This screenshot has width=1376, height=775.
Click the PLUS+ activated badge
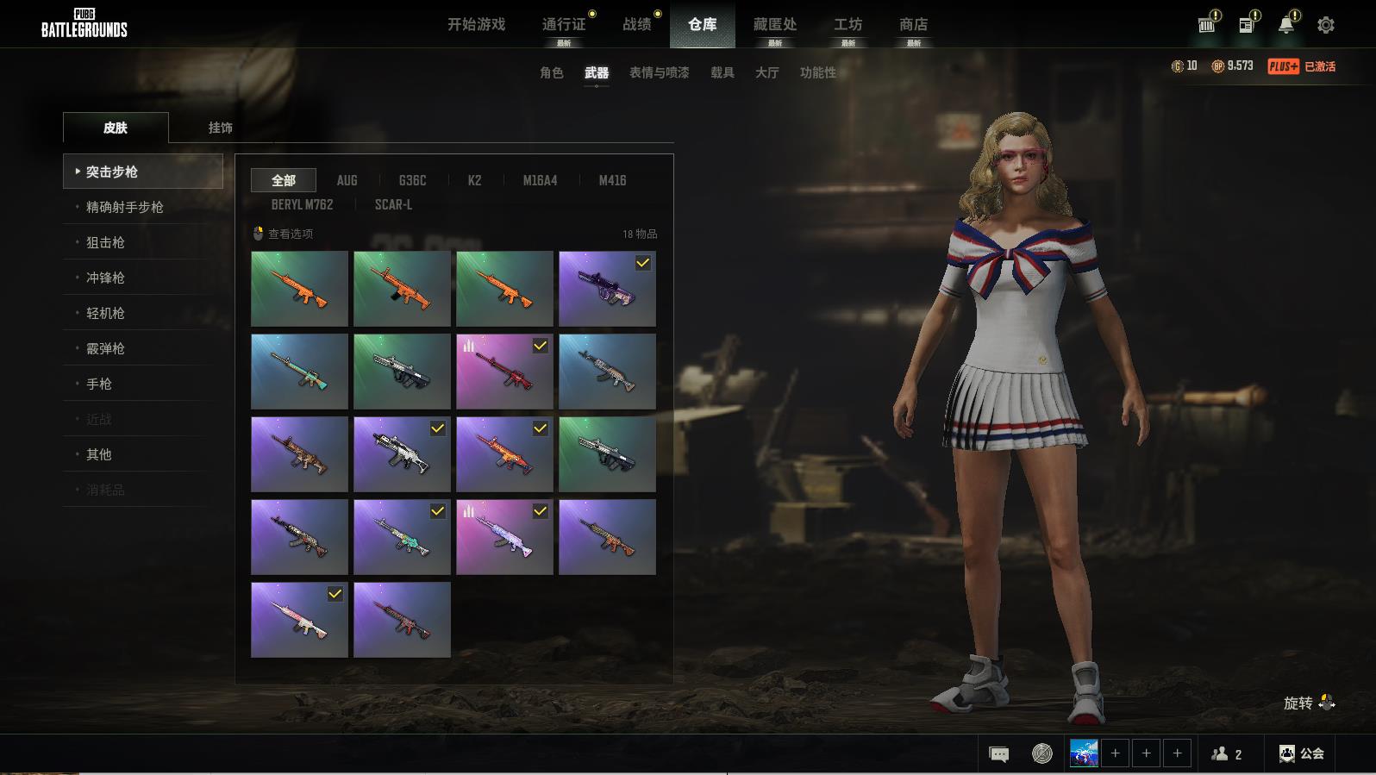1301,66
